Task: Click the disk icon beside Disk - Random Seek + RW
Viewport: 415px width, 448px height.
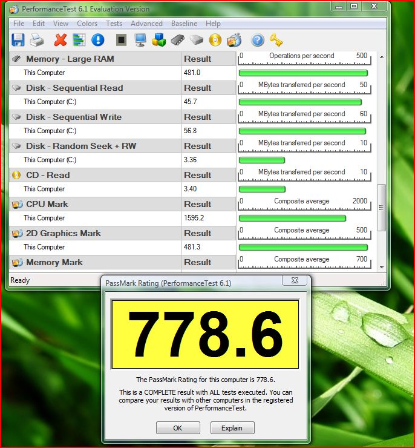Action: 16,146
